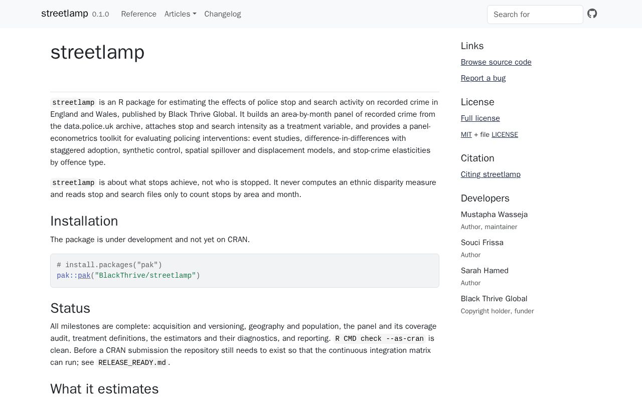Expand the Articles dropdown menu
Viewport: 642px width, 401px height.
pyautogui.click(x=180, y=14)
